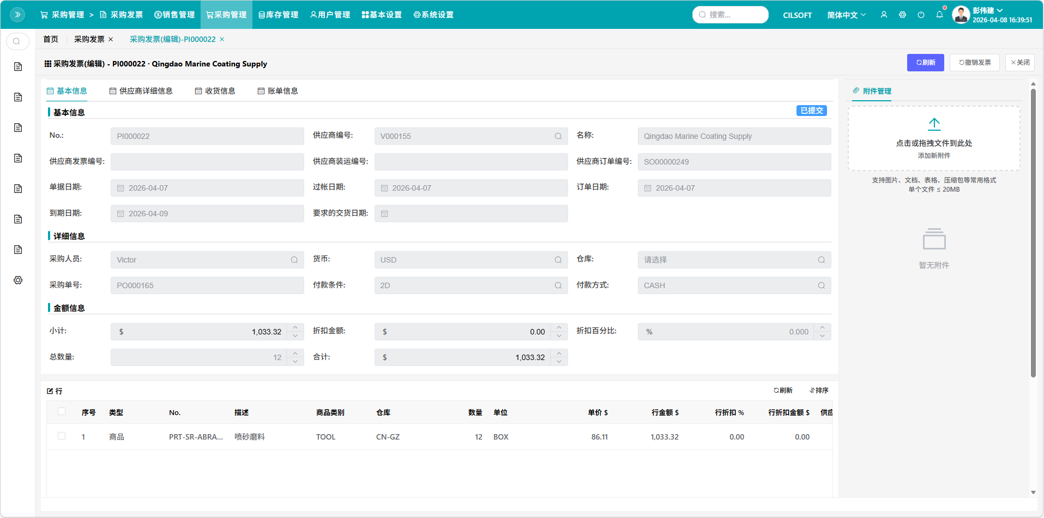Increase 小计 value with up stepper
The width and height of the screenshot is (1044, 518).
(x=295, y=327)
